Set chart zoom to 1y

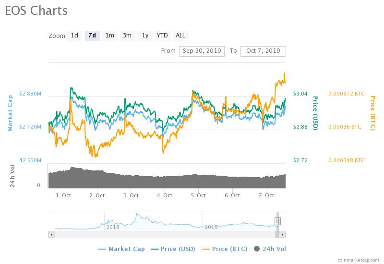click(145, 36)
